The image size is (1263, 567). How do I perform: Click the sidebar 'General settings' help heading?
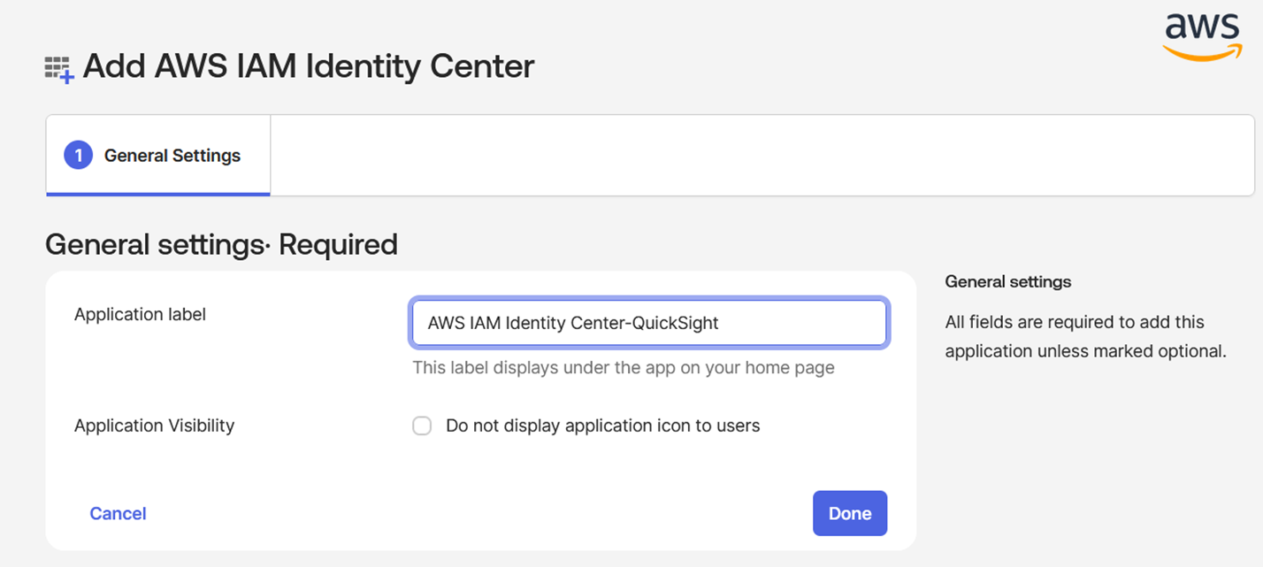1007,282
